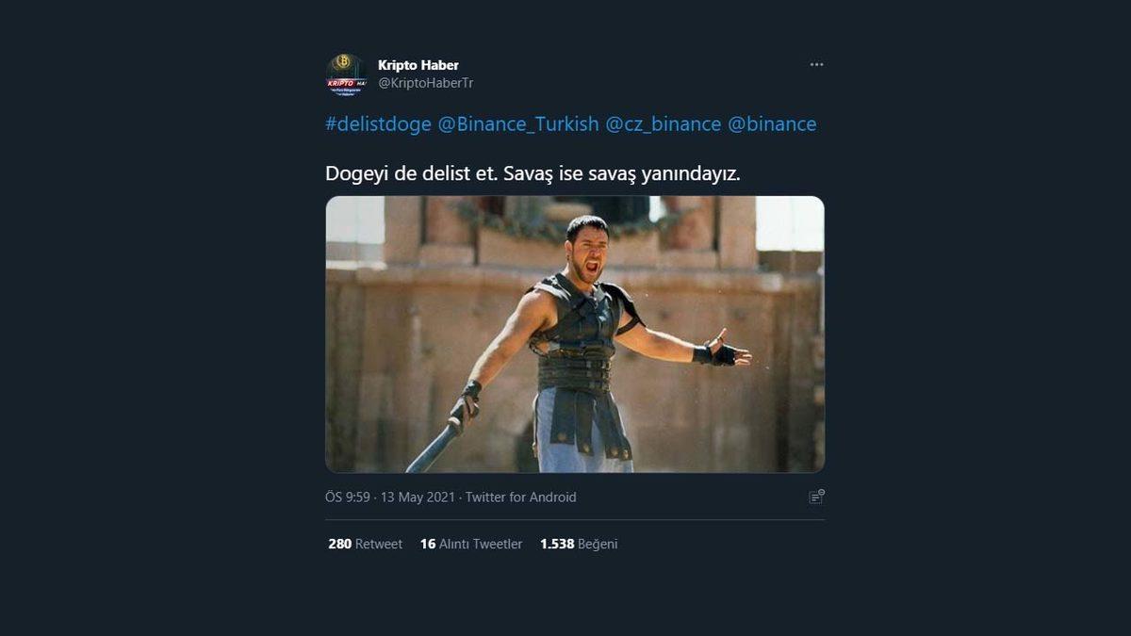This screenshot has height=636, width=1131.
Task: Click the Twitter for Android source label
Action: tap(522, 497)
